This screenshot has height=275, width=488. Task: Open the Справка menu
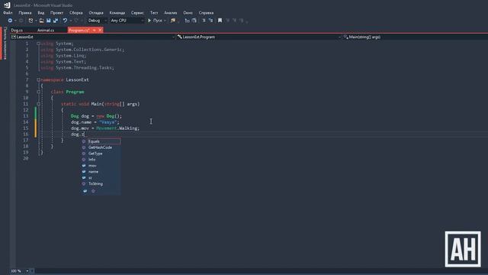(x=206, y=13)
